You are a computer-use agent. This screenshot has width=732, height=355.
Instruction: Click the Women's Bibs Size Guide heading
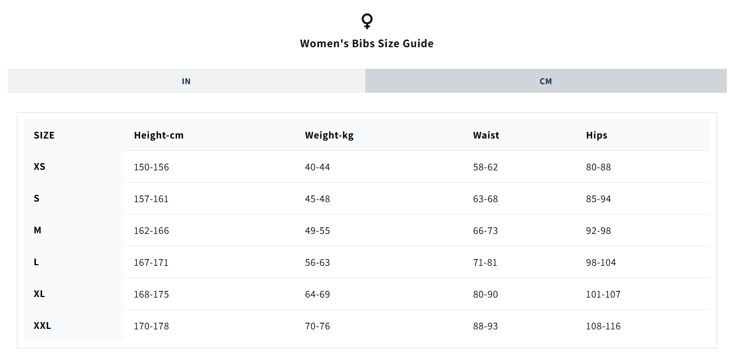tap(367, 44)
